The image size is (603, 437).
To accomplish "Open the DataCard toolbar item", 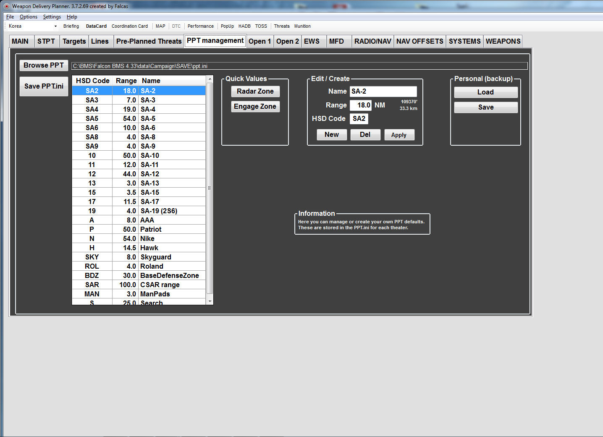I will (x=96, y=26).
